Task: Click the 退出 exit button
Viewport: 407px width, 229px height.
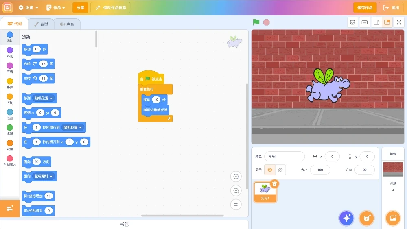Action: point(391,8)
